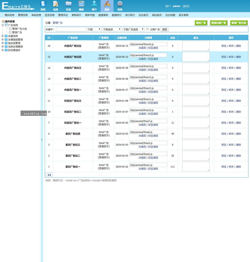The height and width of the screenshot is (262, 250).
Task: Click 删除 for 内容页广告位三
Action: (238, 68)
